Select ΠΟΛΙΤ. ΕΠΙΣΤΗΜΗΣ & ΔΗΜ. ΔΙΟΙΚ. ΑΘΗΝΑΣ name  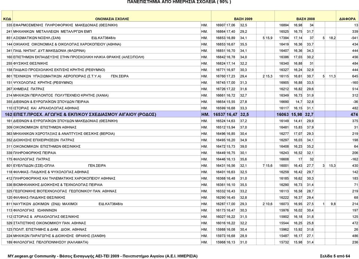(50, 230)
